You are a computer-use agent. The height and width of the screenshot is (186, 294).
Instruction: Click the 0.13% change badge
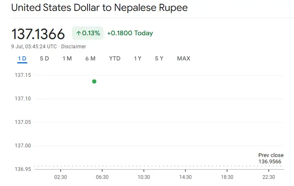click(88, 33)
